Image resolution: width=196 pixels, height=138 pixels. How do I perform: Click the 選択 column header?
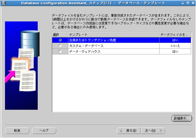(60, 34)
